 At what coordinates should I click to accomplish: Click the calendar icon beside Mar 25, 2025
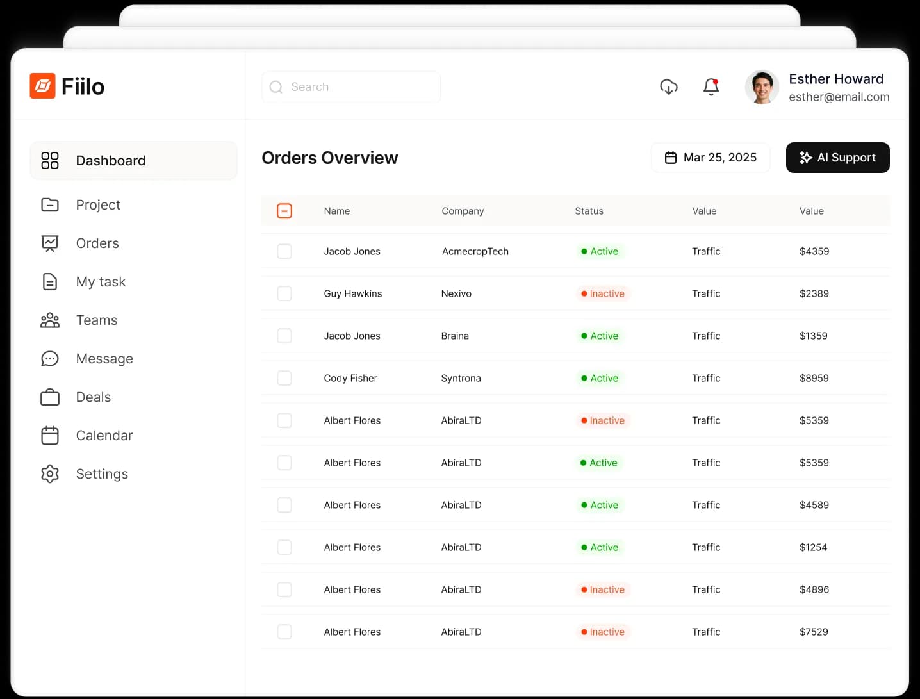click(x=671, y=158)
